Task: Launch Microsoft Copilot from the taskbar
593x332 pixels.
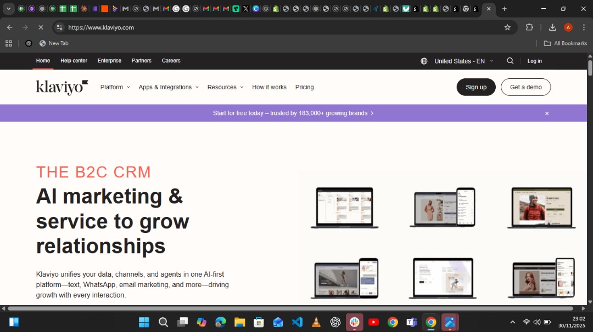Action: 202,322
